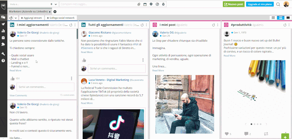Image resolution: width=292 pixels, height=139 pixels.
Task: Open the search magnifier icon
Action: click(278, 4)
